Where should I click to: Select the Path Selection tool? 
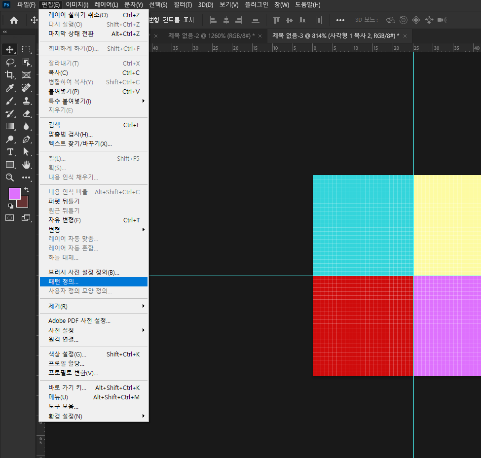click(x=26, y=152)
